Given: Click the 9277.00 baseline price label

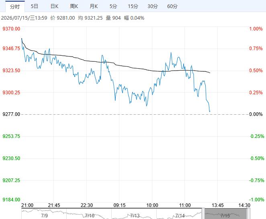Looking at the screenshot, I should pos(11,114).
